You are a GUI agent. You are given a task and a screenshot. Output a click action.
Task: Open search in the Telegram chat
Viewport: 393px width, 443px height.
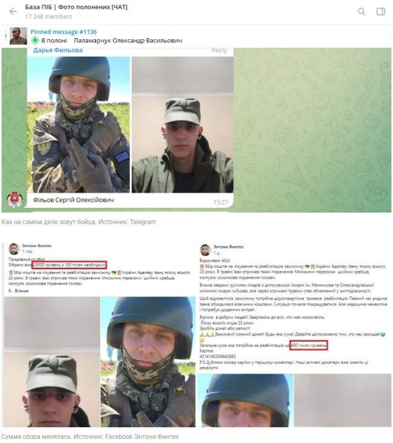362,11
